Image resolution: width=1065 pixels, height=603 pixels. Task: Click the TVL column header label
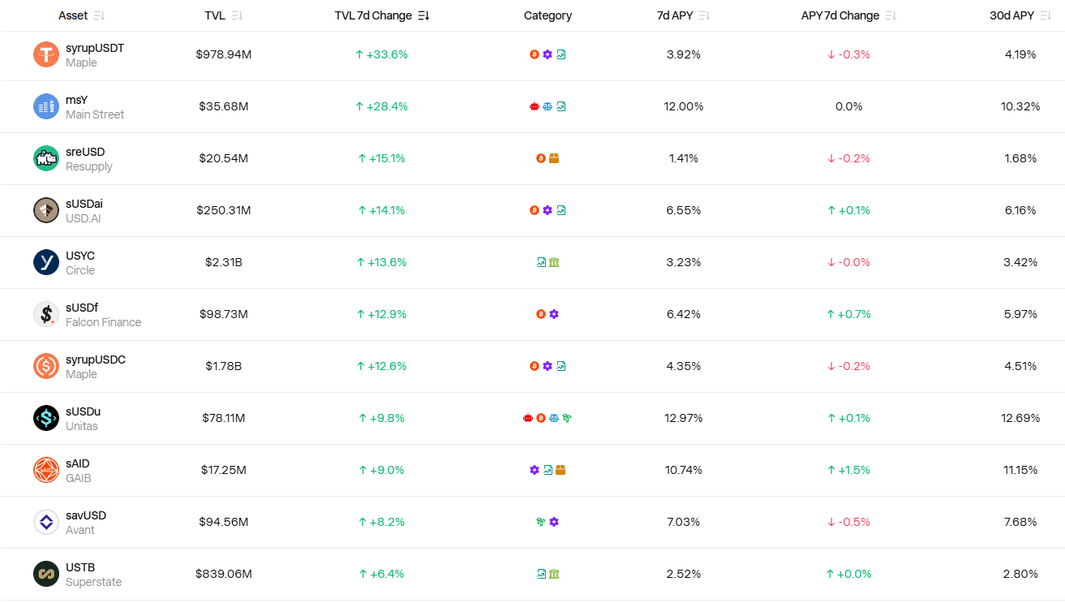pos(215,15)
